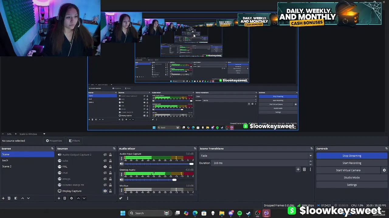Mute Audio Input Capture speaker icon

pyautogui.click(x=122, y=164)
